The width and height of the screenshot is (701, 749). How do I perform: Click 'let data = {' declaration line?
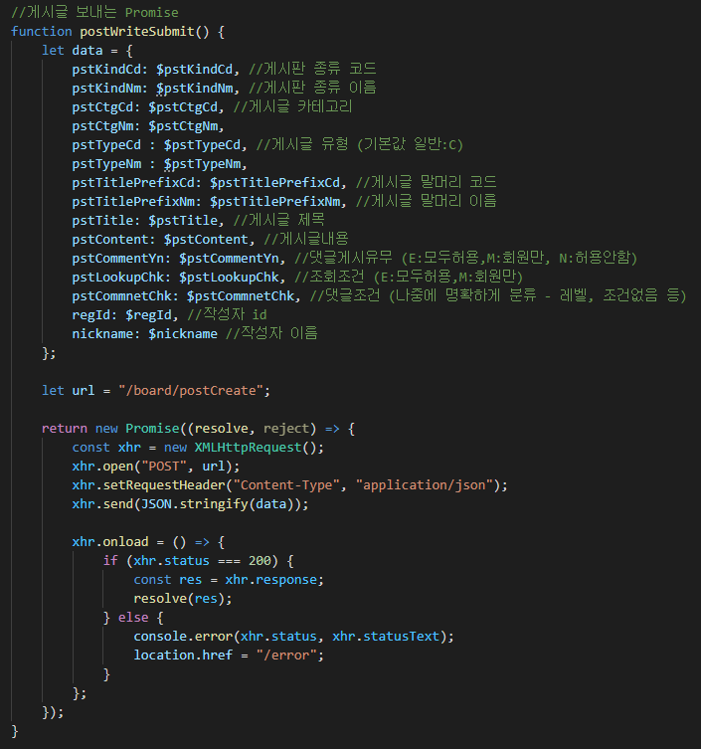tap(88, 51)
